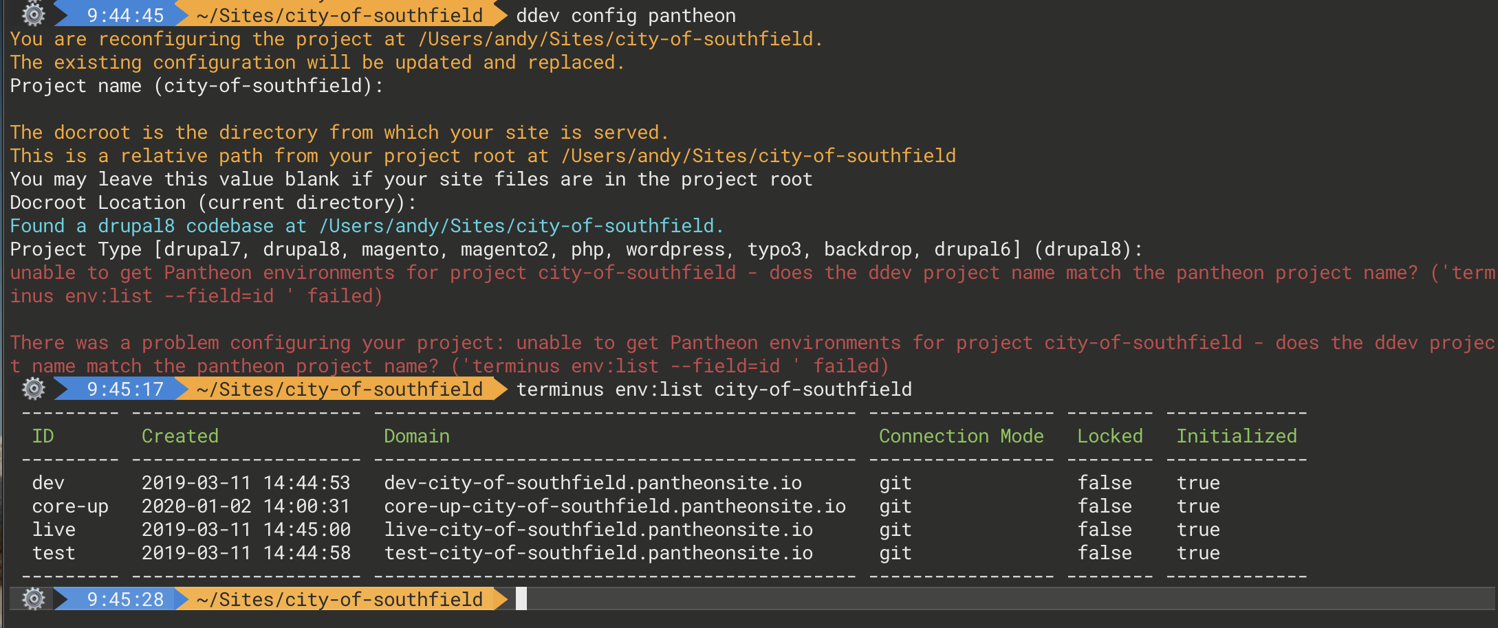Click the '2020-01-02 14:00:31' created date
Viewport: 1498px width, 628px height.
pos(246,506)
